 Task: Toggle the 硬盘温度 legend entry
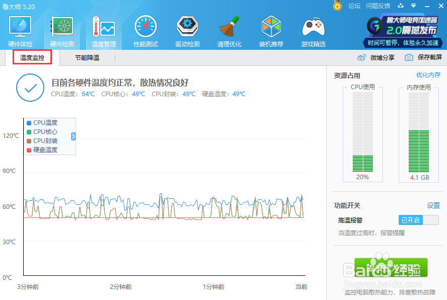point(42,149)
